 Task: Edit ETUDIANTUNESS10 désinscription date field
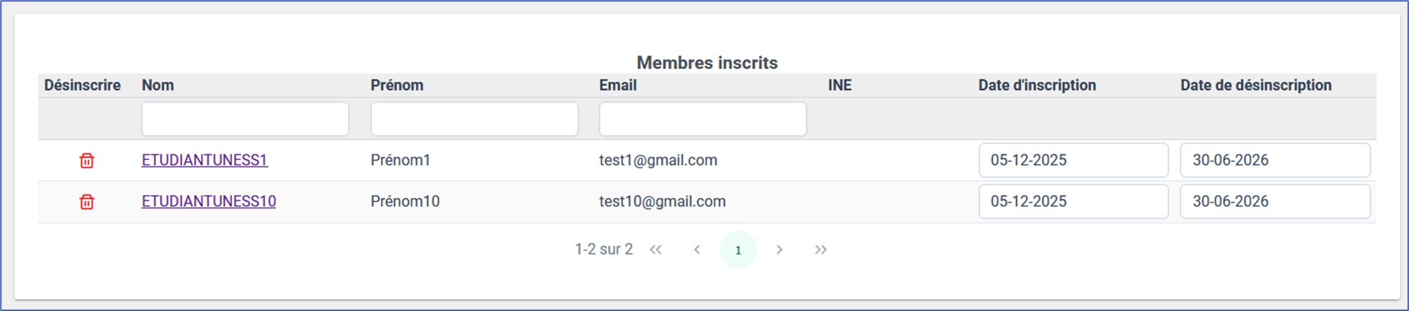(x=1275, y=201)
